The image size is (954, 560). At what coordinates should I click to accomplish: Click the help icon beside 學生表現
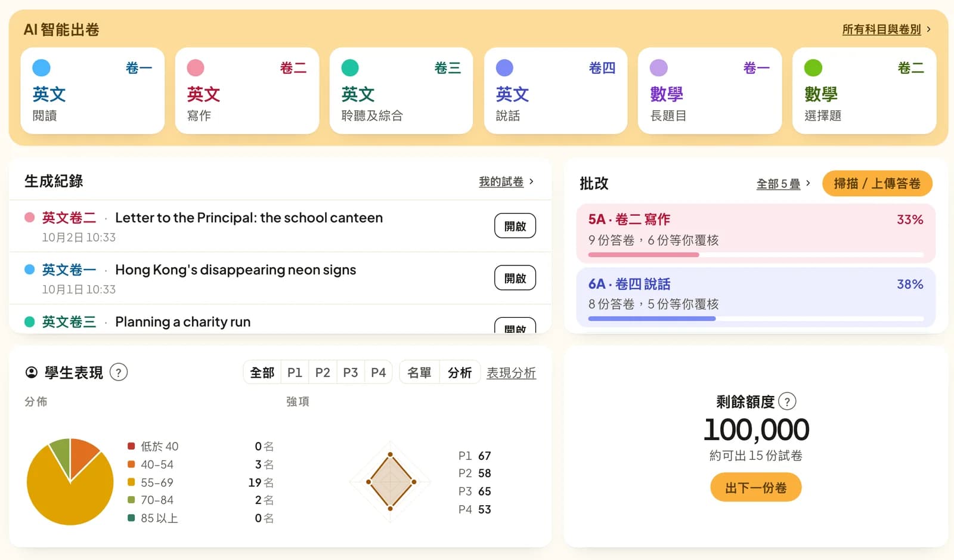[119, 372]
